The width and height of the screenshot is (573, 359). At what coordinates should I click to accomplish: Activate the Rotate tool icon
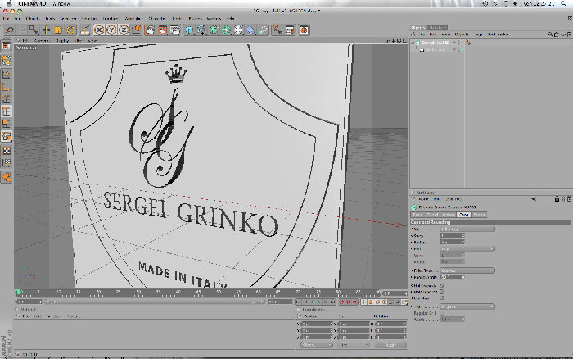point(70,30)
